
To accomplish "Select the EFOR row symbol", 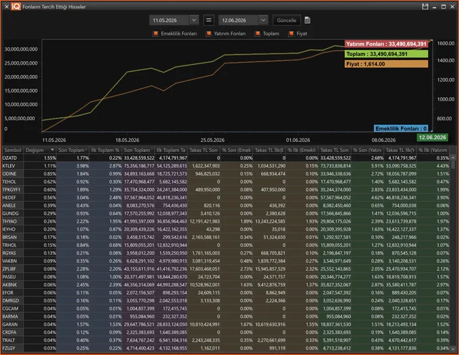I will click(8, 293).
